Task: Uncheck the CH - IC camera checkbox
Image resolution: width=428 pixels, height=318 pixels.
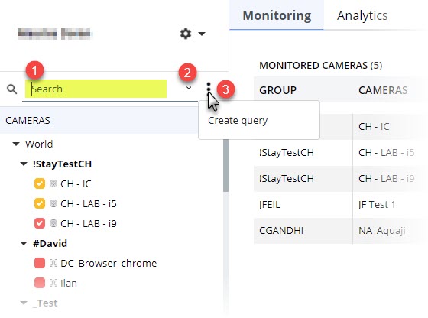Action: click(40, 183)
